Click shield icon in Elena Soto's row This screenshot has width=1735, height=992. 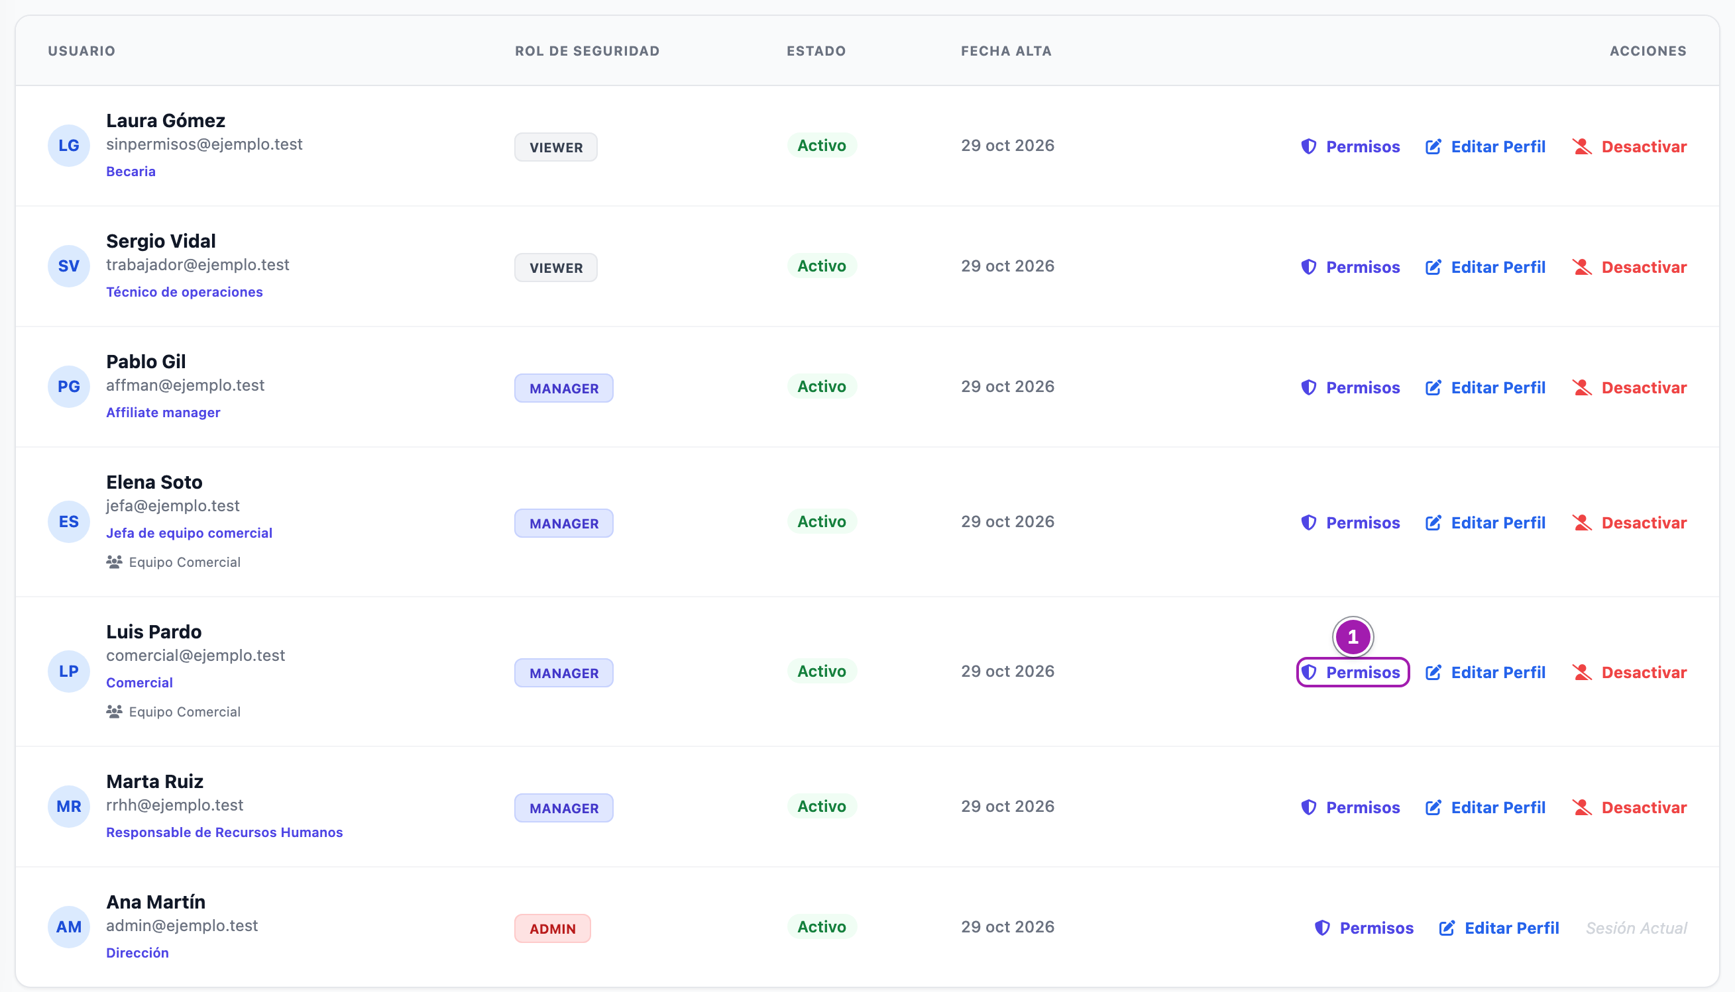click(1308, 522)
